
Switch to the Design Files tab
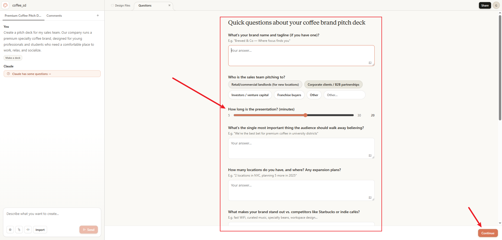(x=121, y=5)
